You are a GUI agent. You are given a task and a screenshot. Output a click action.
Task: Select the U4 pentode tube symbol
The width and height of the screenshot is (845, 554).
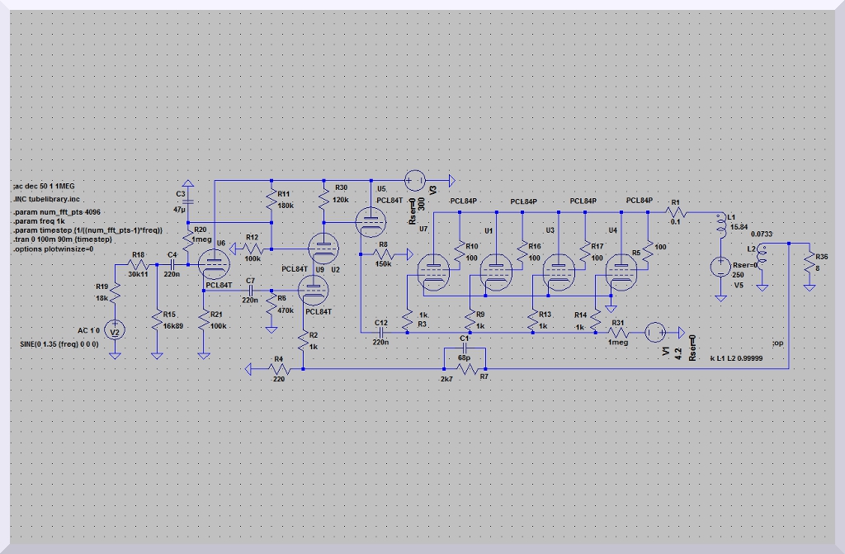(621, 272)
